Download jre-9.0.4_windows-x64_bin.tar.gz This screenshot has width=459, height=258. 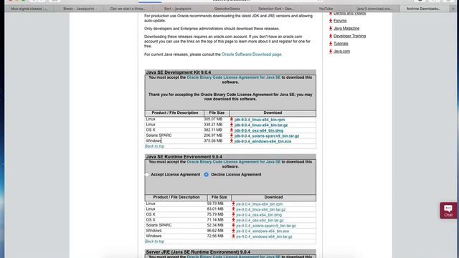point(265,236)
